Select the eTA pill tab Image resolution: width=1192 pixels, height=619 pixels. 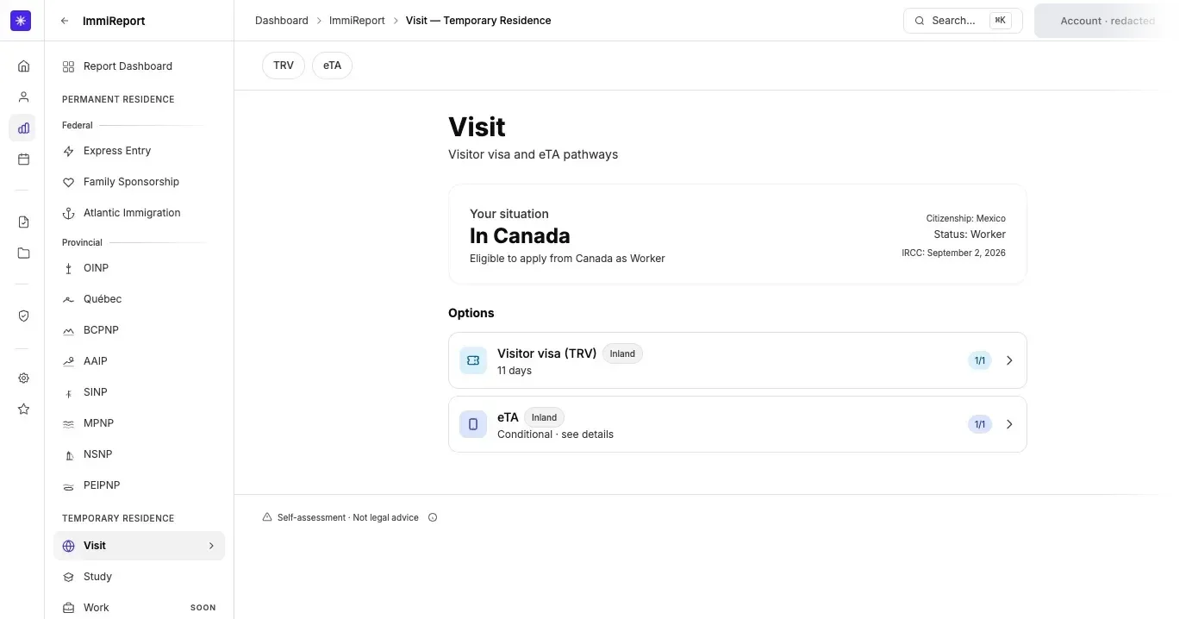332,66
